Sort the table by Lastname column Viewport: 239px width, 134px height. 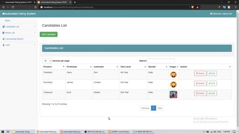[106, 67]
